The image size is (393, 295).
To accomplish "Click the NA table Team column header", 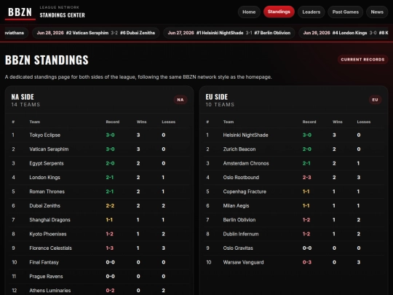I will [x=35, y=122].
